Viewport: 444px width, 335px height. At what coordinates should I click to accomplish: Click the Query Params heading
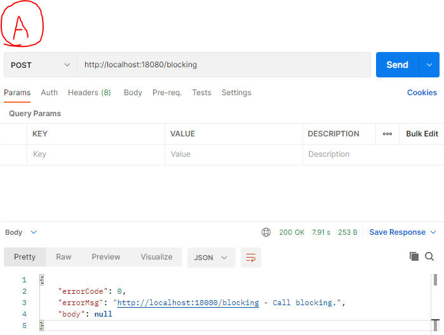[35, 114]
